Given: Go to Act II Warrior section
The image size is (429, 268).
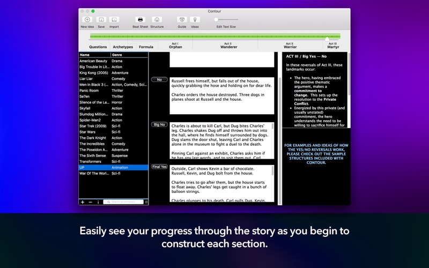Looking at the screenshot, I should click(x=290, y=46).
